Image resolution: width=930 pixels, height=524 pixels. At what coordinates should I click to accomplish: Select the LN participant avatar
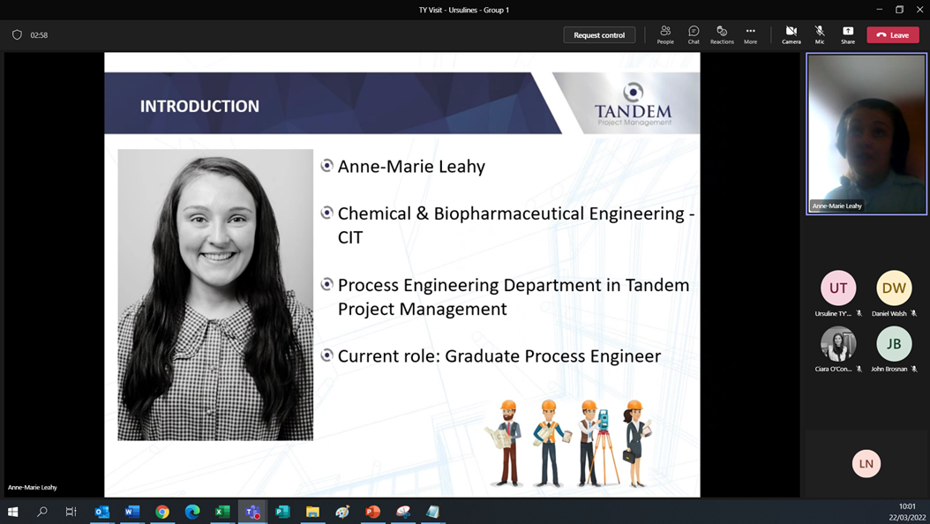(866, 463)
